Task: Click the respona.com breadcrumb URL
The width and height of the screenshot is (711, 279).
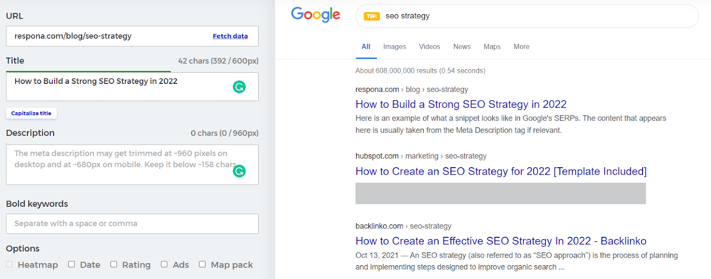Action: click(x=411, y=90)
